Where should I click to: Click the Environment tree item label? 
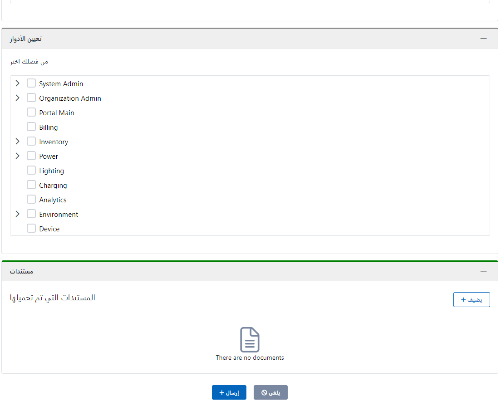[59, 215]
